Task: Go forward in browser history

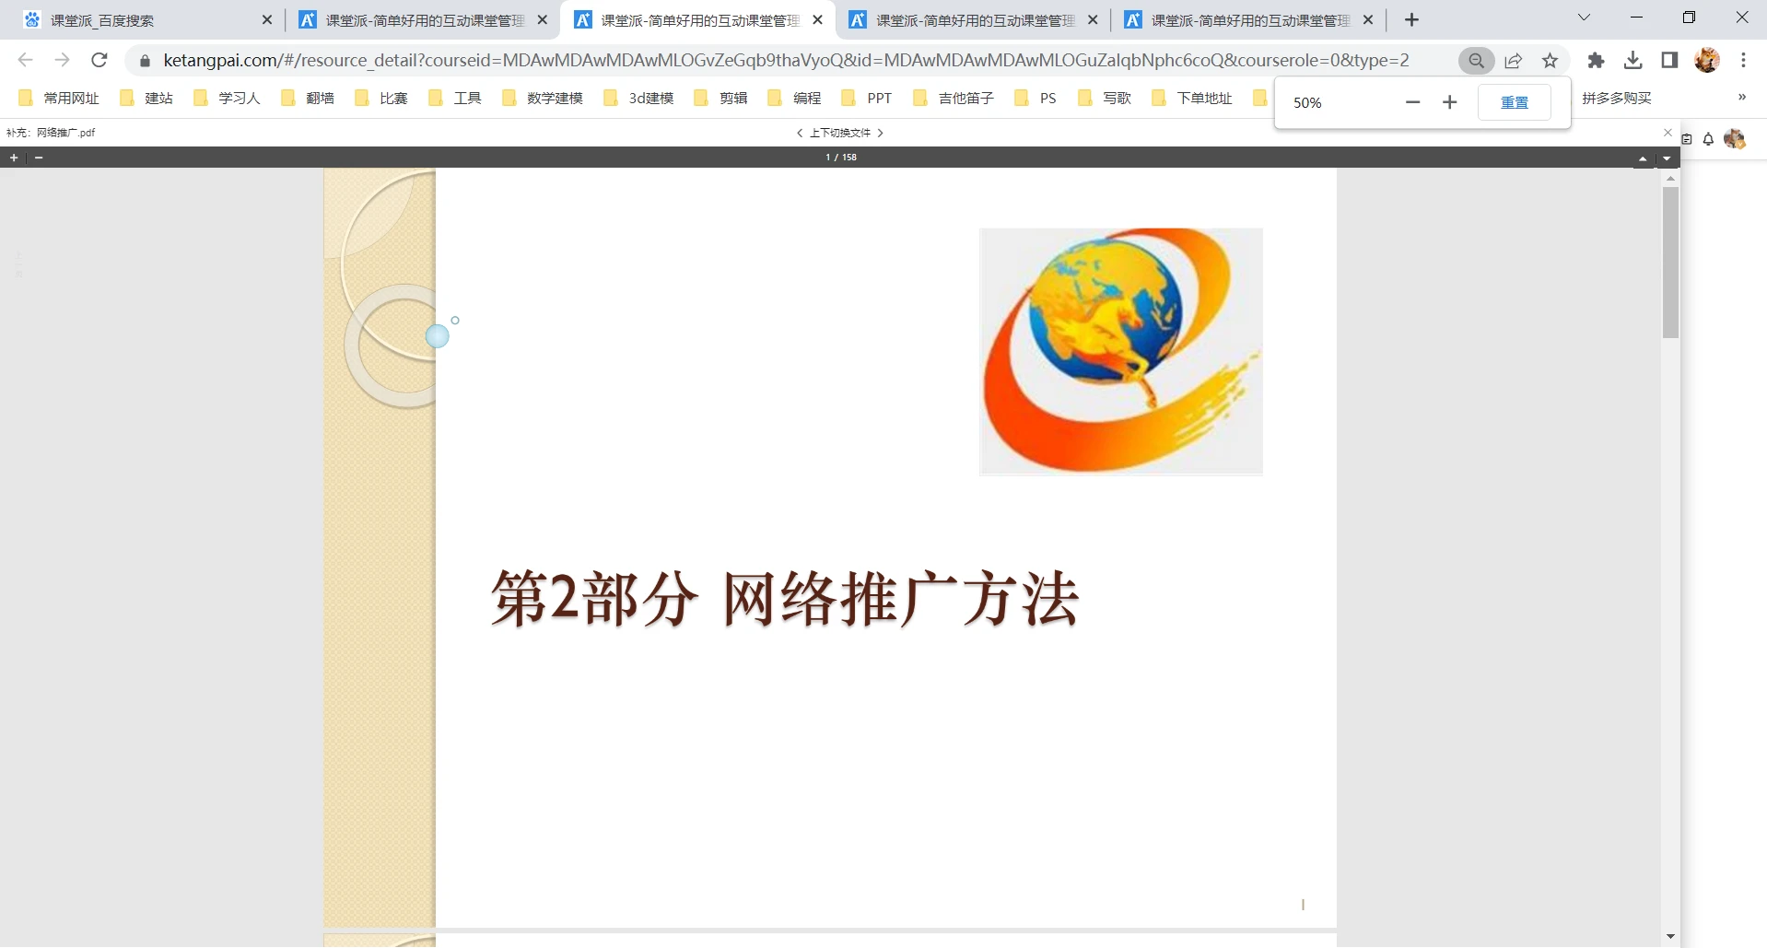Action: pos(62,61)
